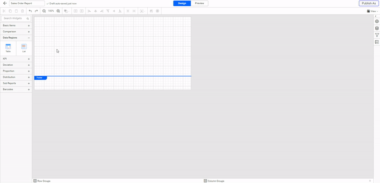This screenshot has width=380, height=183.
Task: Expand the right side panel chevron
Action: 376,16
